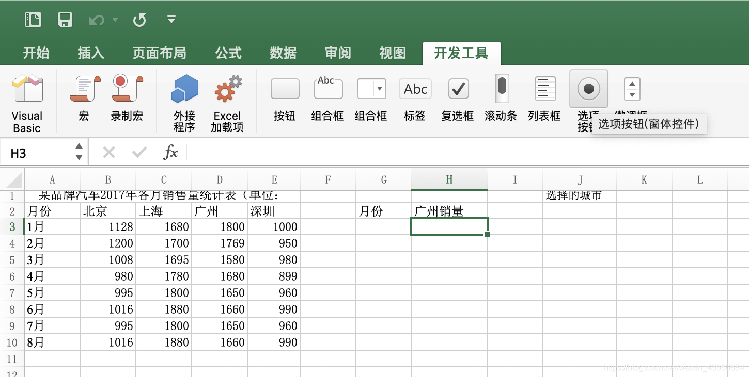Switch to the 开始 (Home) tab
Viewport: 749px width, 377px height.
point(36,53)
